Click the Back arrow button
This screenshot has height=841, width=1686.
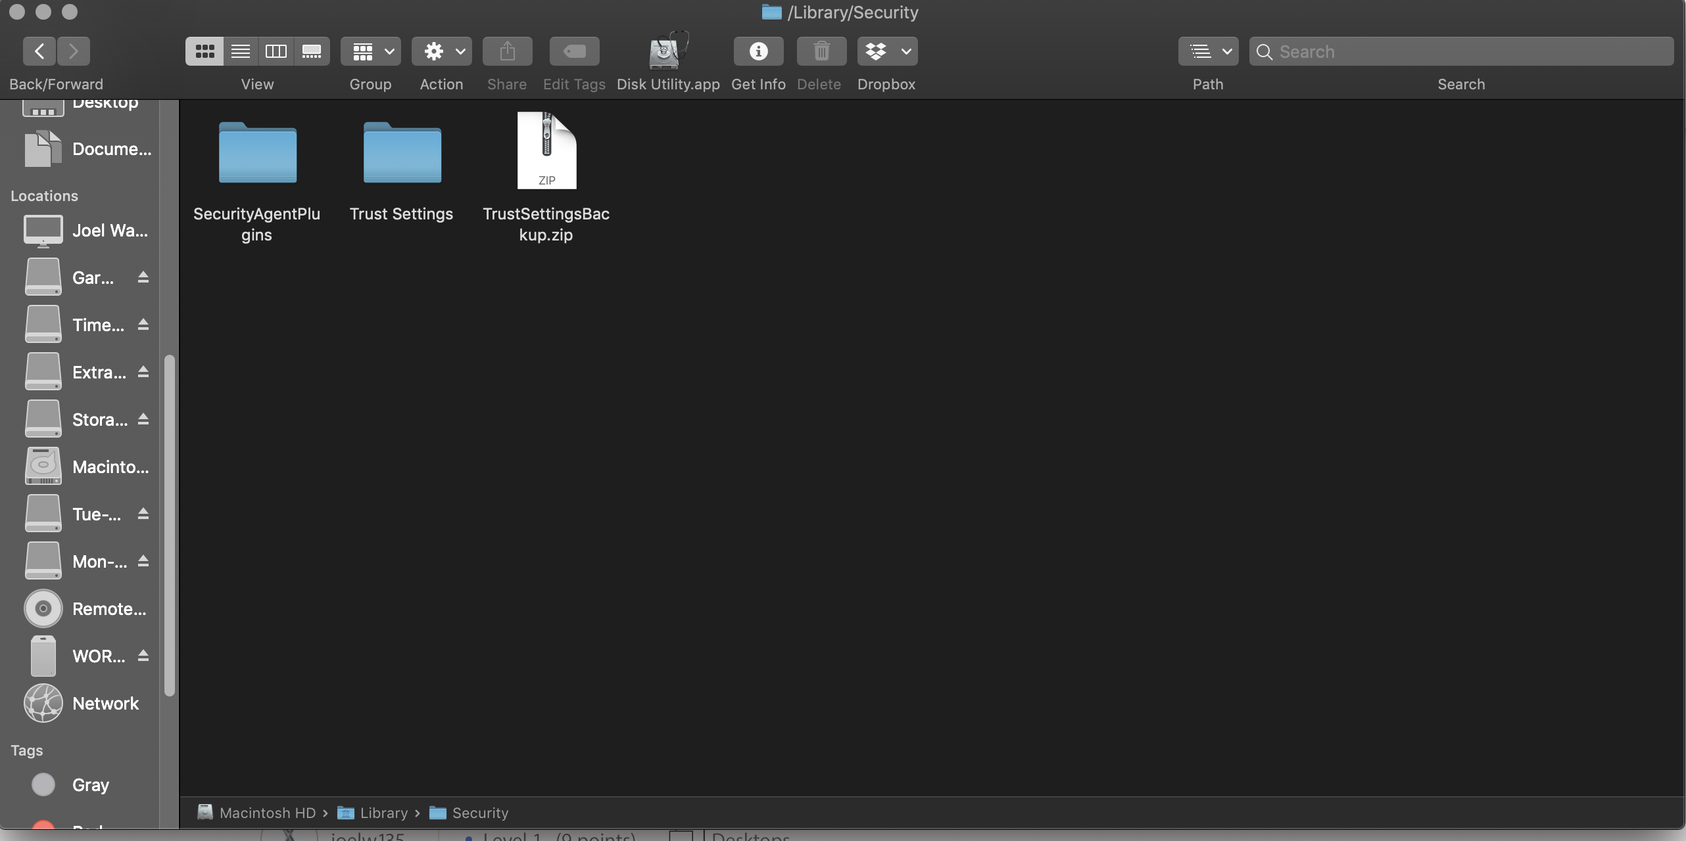39,51
